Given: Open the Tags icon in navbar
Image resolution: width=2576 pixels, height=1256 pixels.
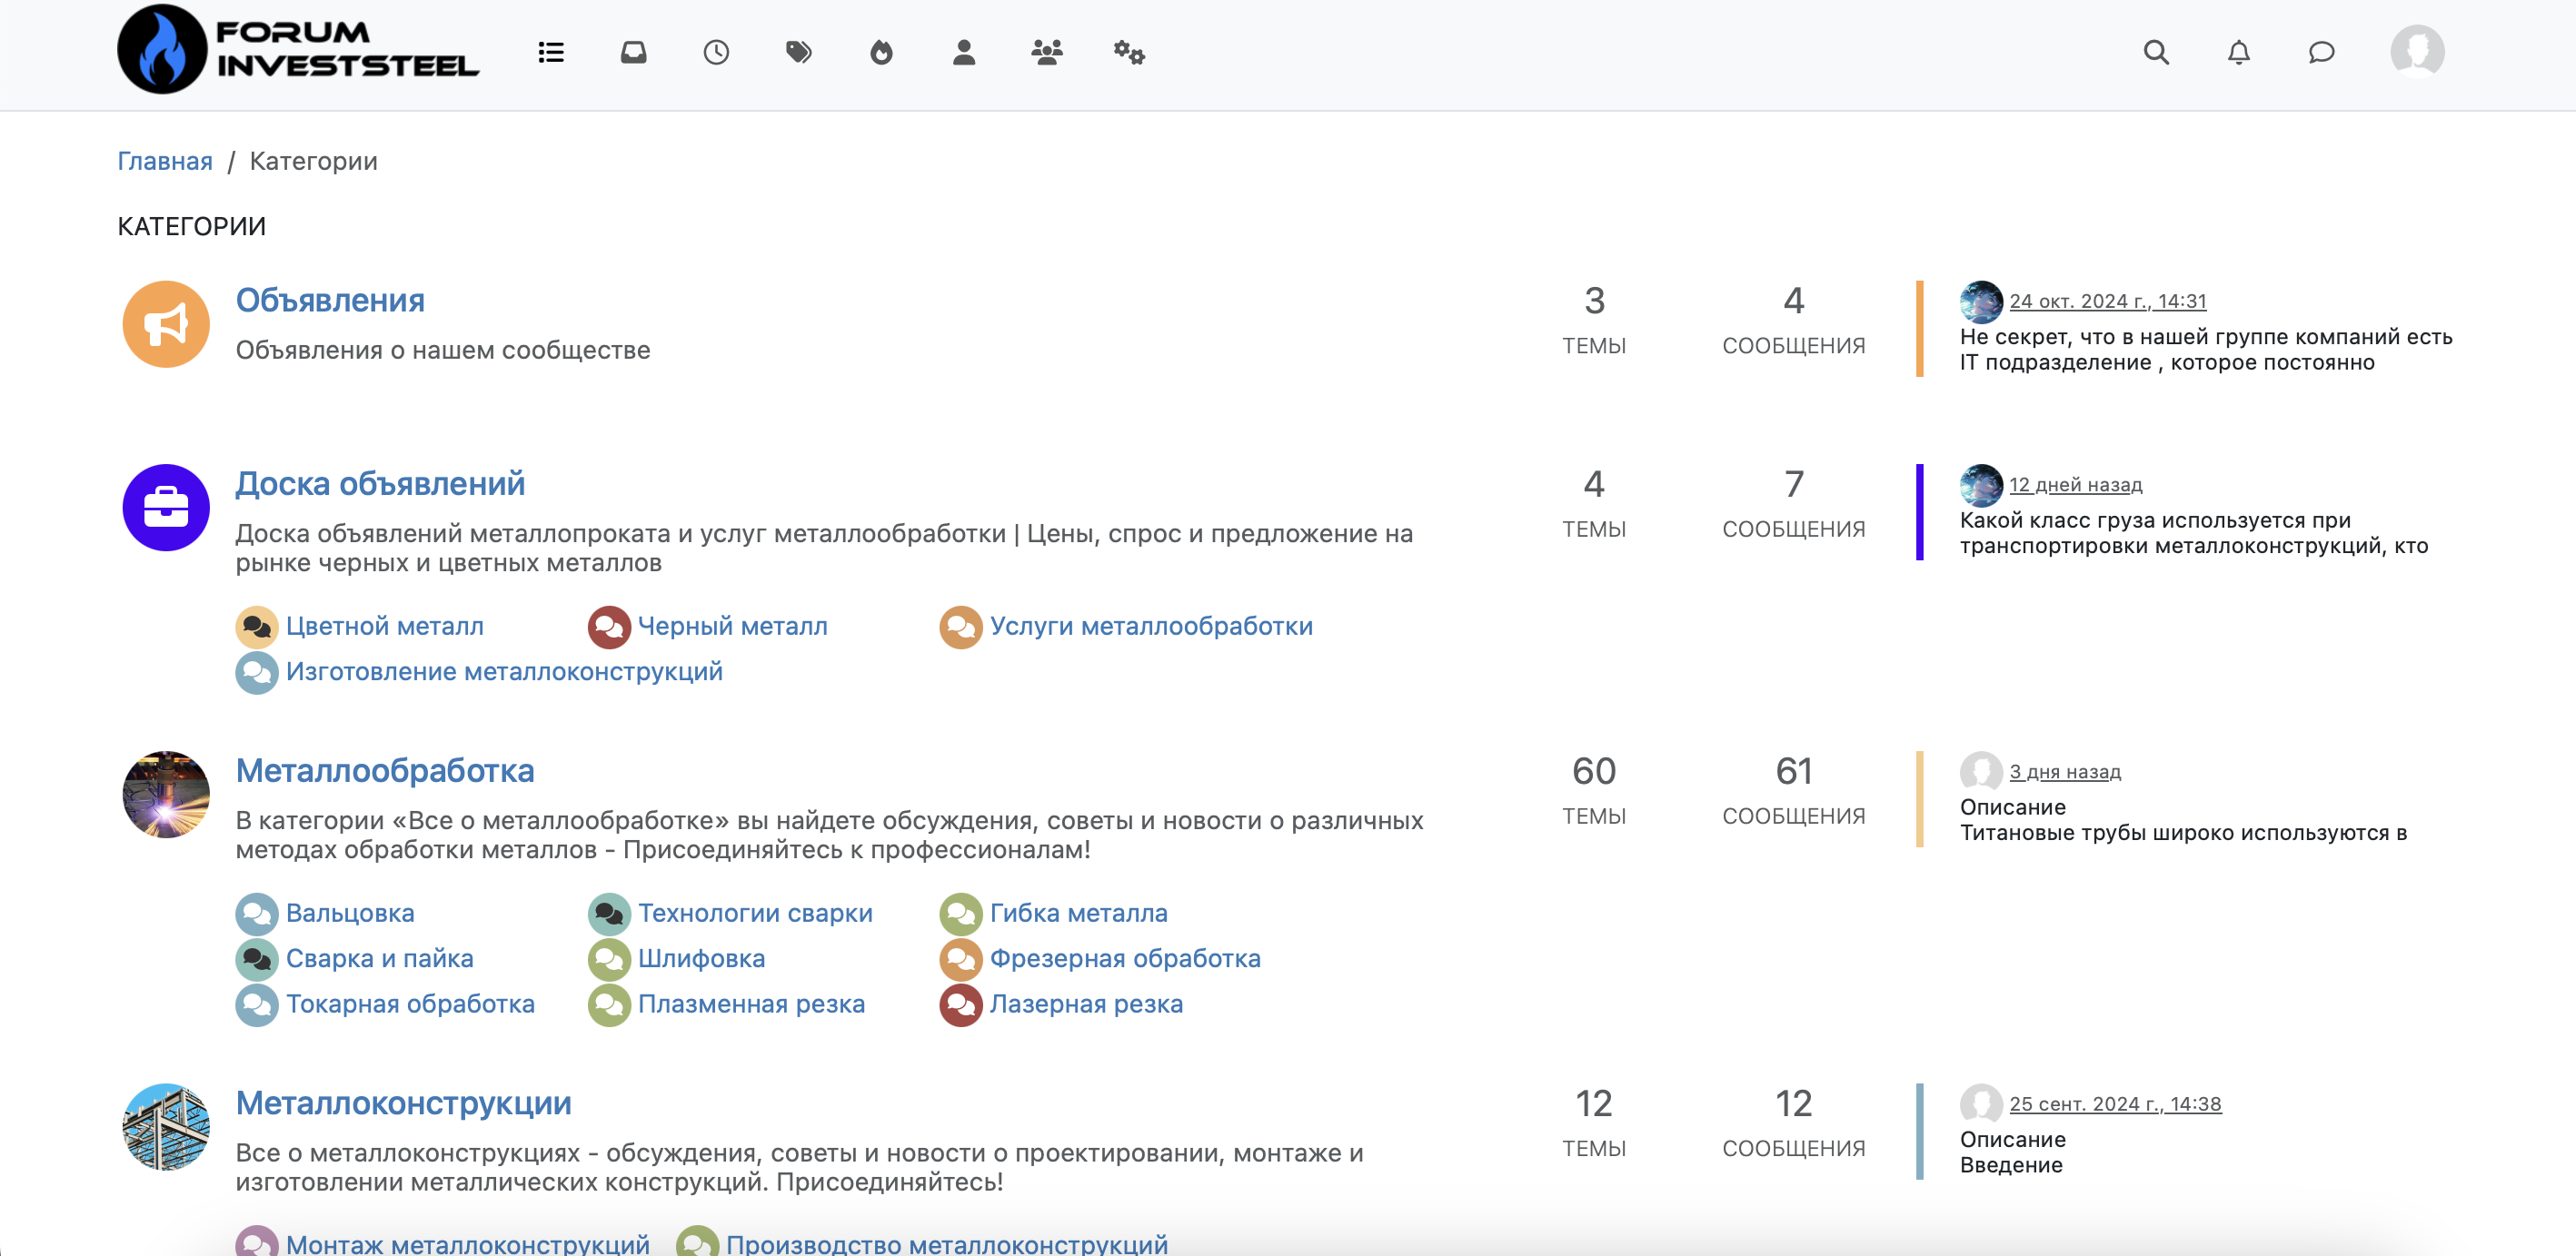Looking at the screenshot, I should click(799, 52).
